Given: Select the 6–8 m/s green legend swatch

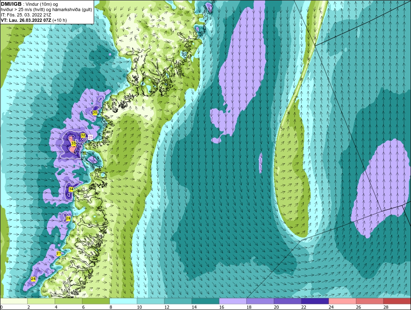Looking at the screenshot, I should click(96, 301).
